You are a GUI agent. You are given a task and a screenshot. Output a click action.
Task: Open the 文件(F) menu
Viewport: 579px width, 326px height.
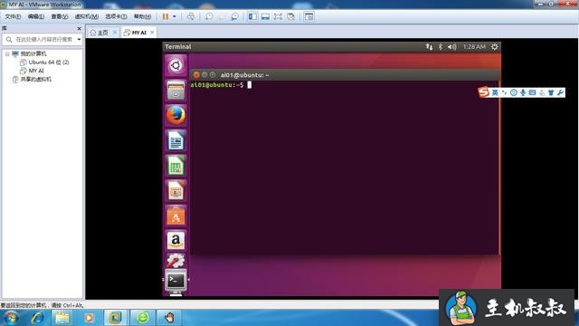coord(13,16)
